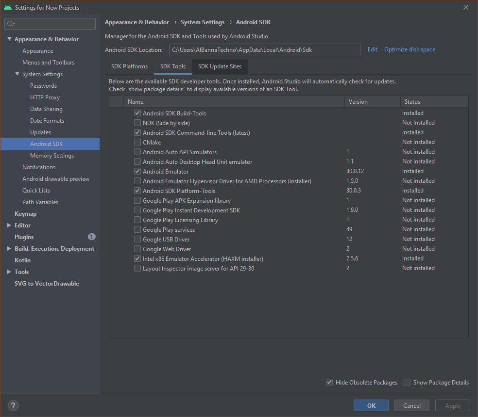Select HTTP Proxy settings
This screenshot has width=478, height=417.
click(x=45, y=97)
